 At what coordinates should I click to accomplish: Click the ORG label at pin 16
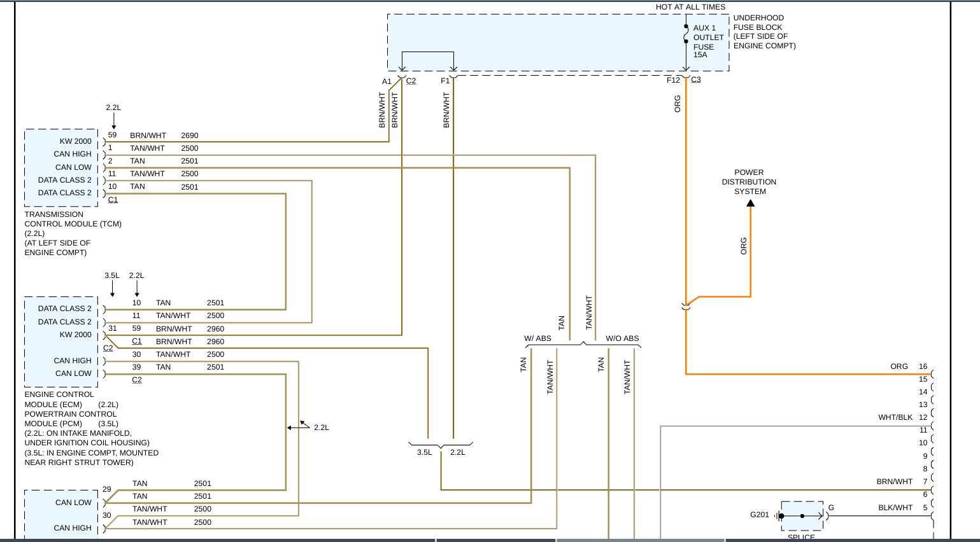pos(899,366)
